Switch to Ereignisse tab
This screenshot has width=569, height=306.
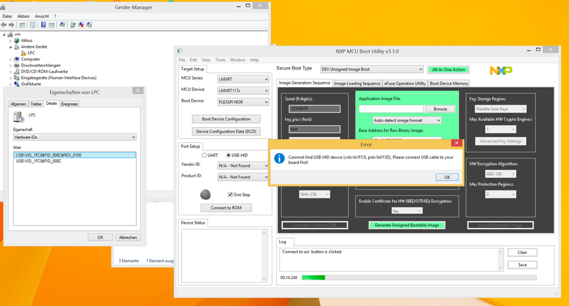point(69,104)
